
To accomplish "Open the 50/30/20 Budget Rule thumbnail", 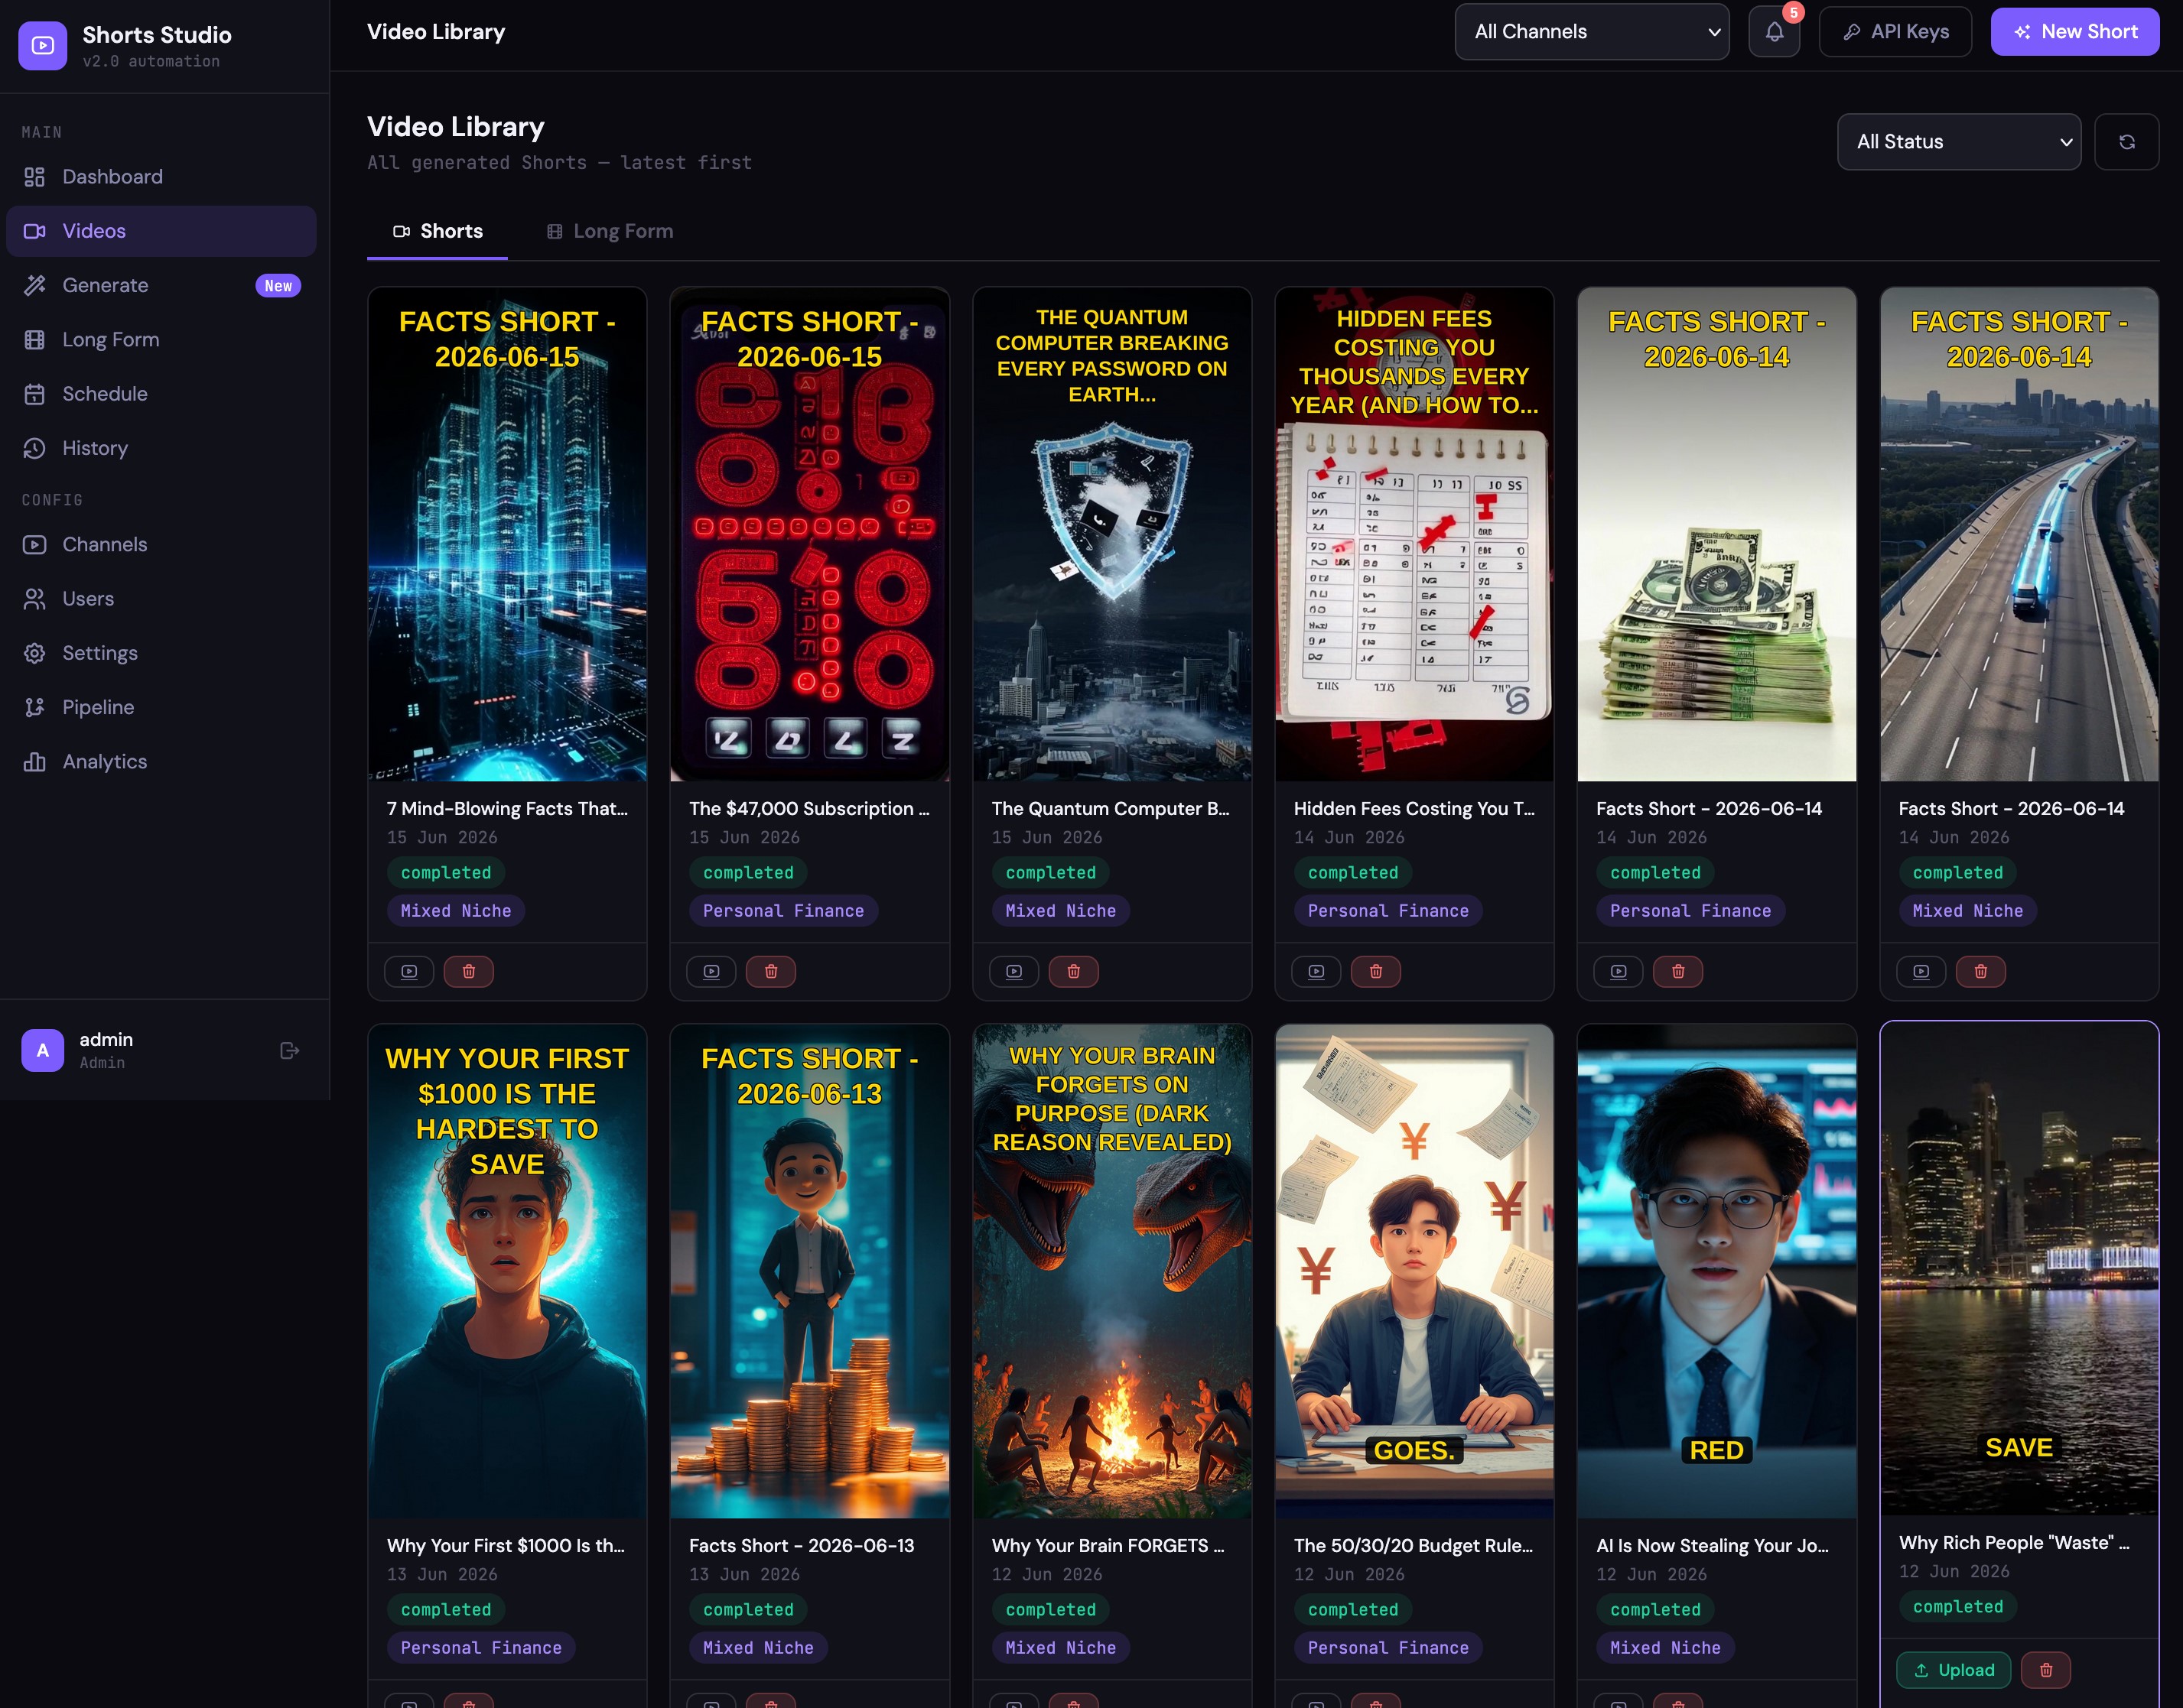I will point(1414,1271).
